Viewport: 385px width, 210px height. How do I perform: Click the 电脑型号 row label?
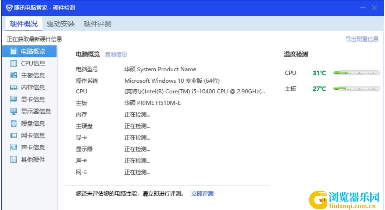[x=87, y=69]
